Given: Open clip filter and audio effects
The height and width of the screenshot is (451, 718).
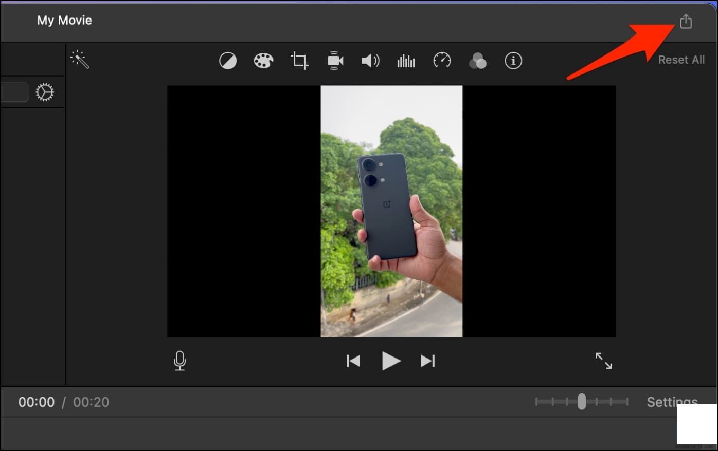Looking at the screenshot, I should (478, 61).
